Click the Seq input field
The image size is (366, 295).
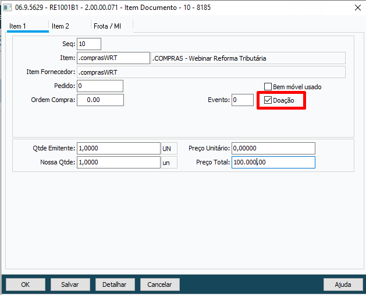pos(89,44)
